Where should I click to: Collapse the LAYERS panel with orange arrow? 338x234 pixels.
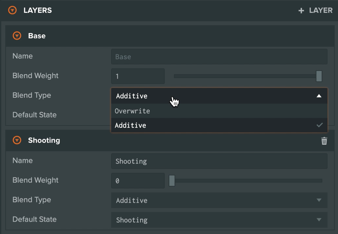[x=12, y=10]
